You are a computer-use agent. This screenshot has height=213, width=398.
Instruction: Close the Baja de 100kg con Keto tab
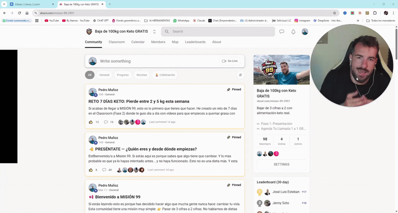point(102,4)
